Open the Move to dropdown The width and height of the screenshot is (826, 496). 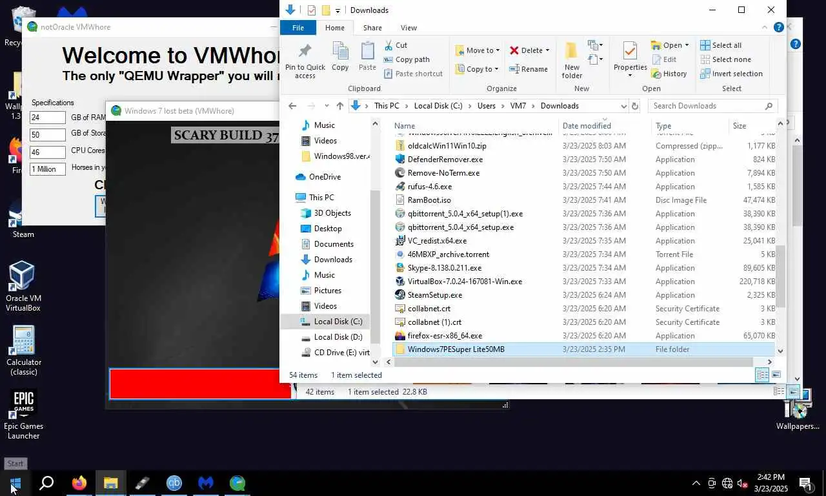[478, 50]
